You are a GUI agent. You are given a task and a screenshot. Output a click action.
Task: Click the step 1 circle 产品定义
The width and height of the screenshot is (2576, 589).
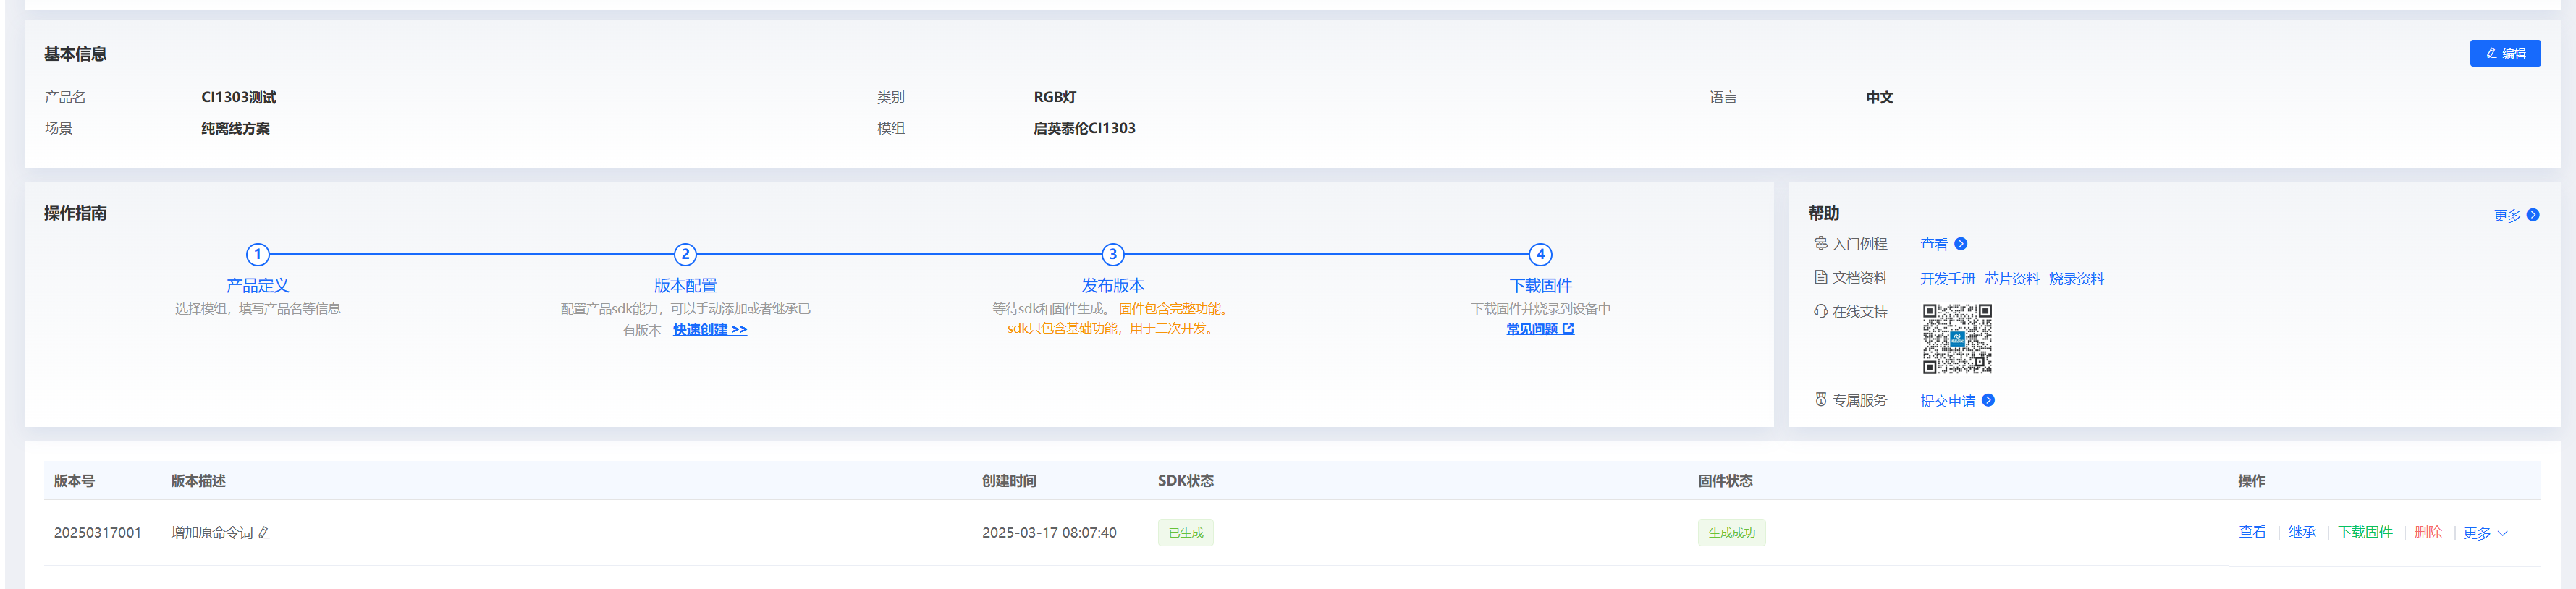[x=257, y=254]
